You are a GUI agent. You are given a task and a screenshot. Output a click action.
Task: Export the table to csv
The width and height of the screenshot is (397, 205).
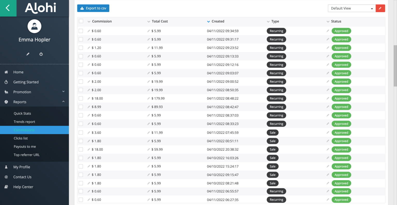93,8
